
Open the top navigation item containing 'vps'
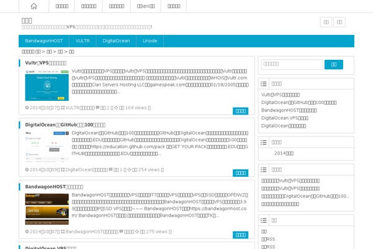[145, 6]
